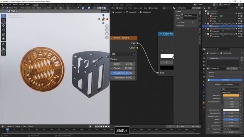Viewport: 244px width, 137px height.
Task: Open the GGX distribution dropdown
Action: (230, 89)
